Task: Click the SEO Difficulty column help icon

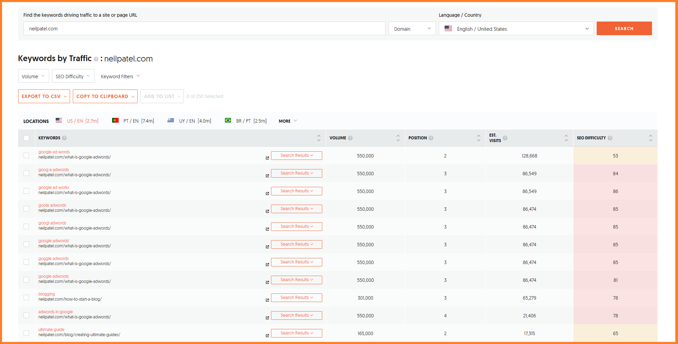Action: [610, 138]
